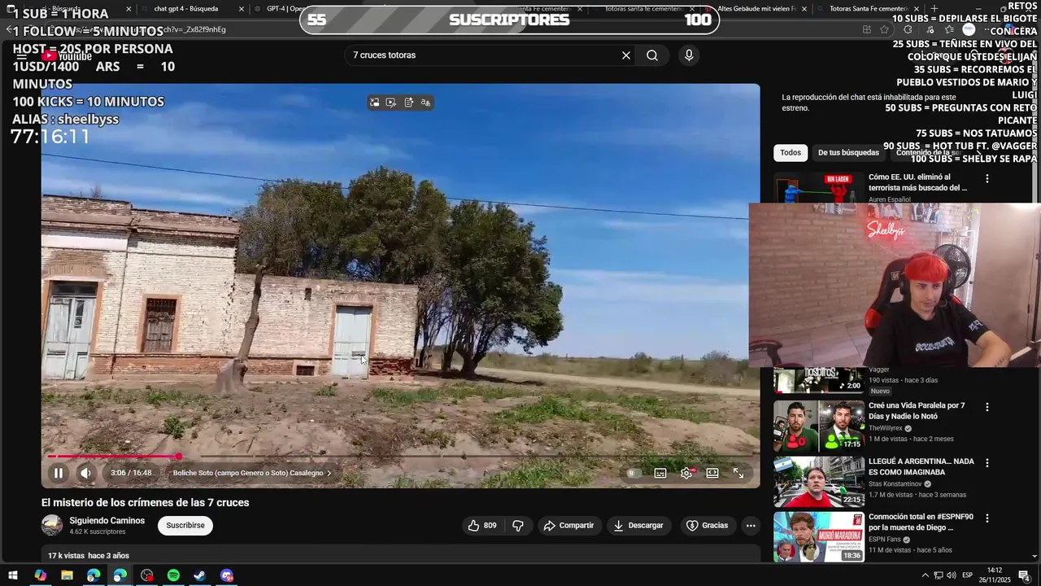
Task: Open the Siguiendo Caminos channel avatar
Action: [52, 525]
